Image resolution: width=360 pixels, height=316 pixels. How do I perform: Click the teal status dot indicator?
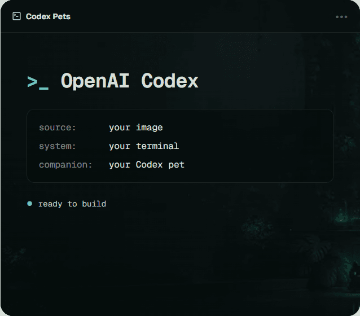coord(29,204)
